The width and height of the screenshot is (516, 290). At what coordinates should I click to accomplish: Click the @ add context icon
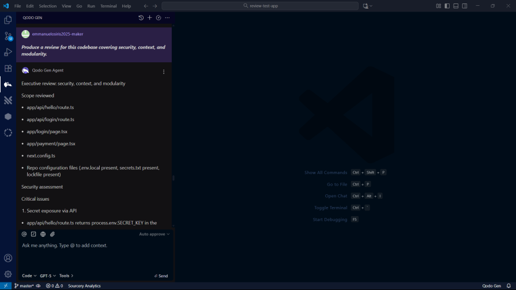24,234
